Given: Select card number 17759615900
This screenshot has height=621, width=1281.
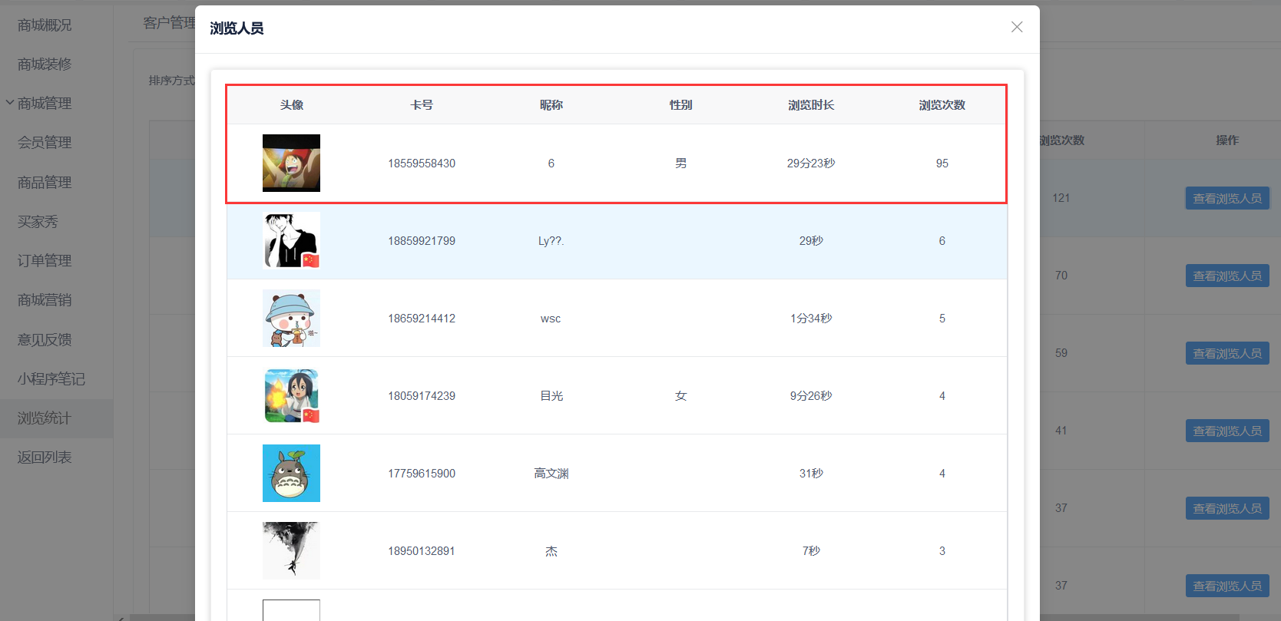Looking at the screenshot, I should tap(422, 474).
